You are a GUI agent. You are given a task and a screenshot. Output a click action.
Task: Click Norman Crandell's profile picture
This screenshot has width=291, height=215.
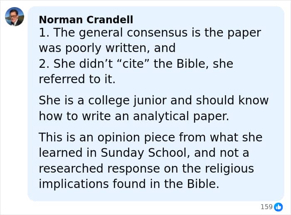(15, 17)
